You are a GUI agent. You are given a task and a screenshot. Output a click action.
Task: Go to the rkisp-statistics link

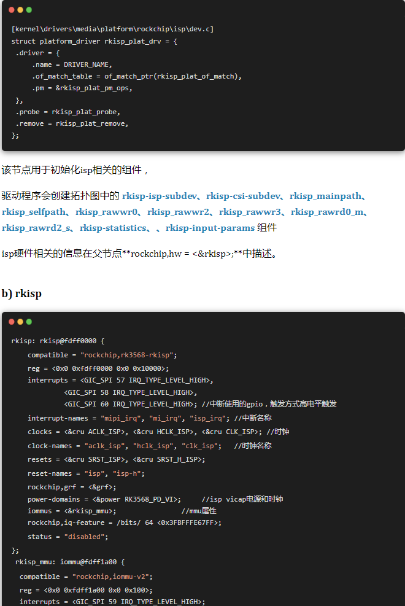[112, 228]
